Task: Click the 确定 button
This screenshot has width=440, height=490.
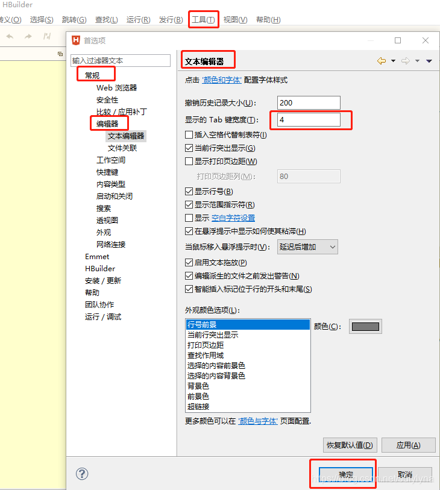Action: (346, 475)
